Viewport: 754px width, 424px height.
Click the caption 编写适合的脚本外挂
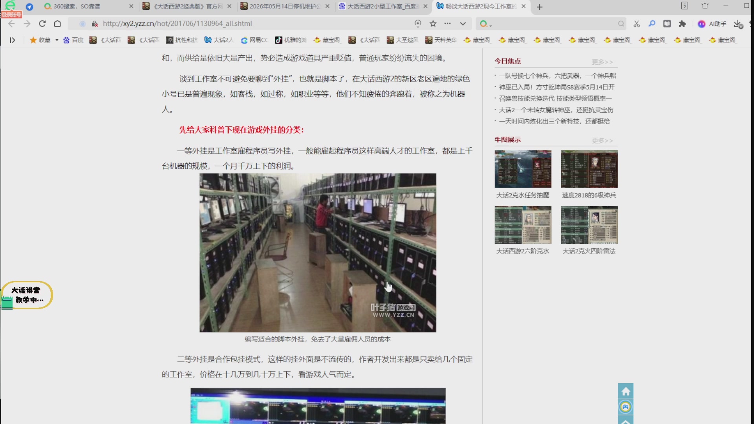click(x=318, y=339)
